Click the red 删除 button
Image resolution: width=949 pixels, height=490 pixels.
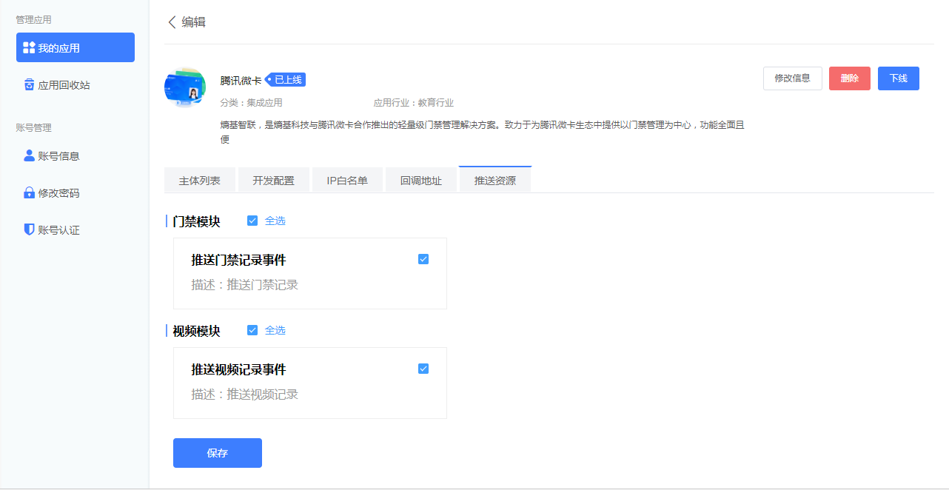849,78
